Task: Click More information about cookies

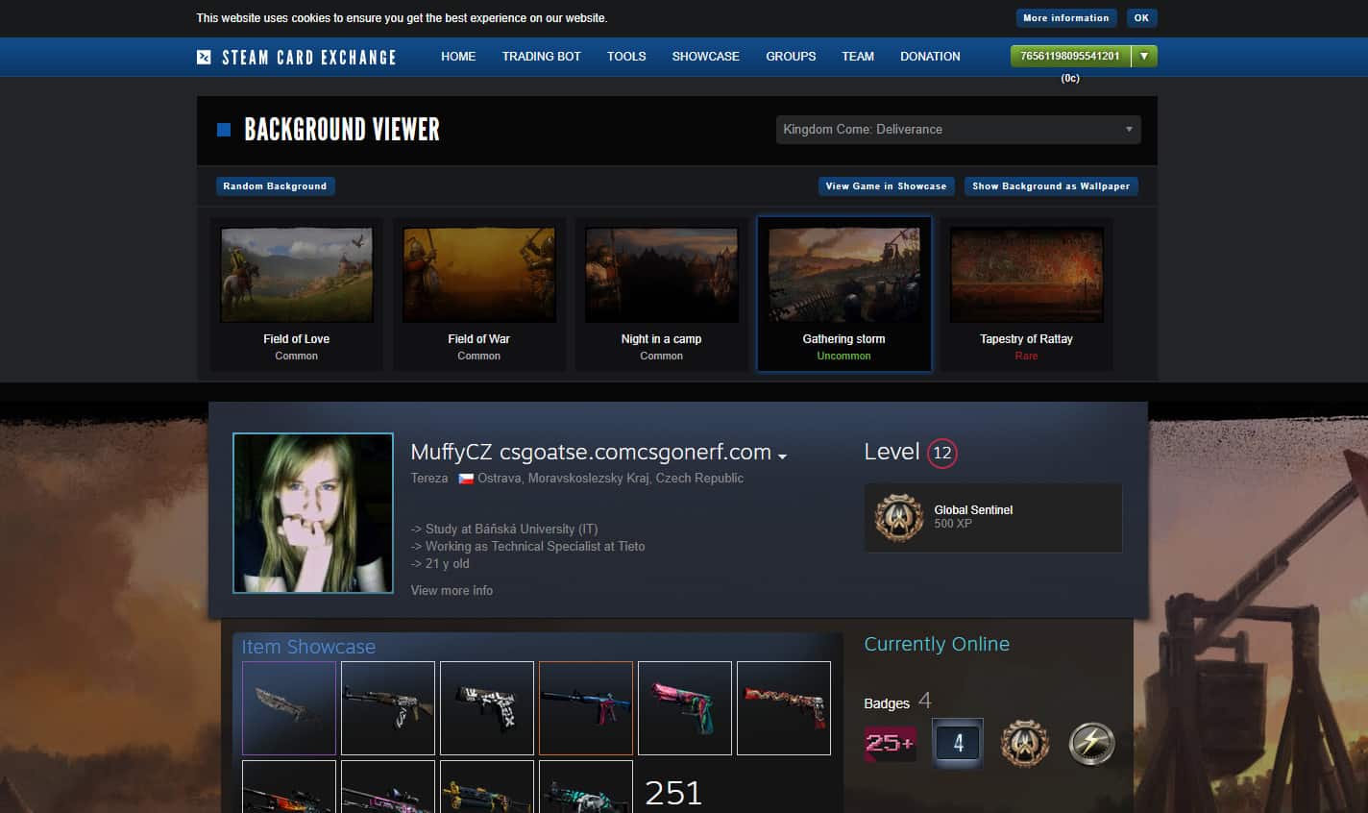Action: [x=1065, y=17]
